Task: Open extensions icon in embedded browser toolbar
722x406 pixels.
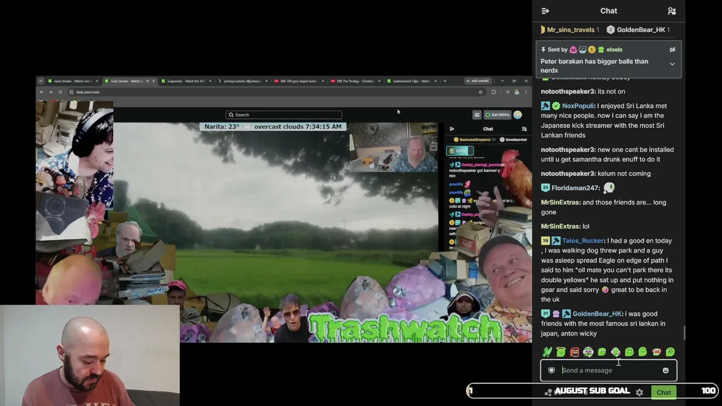Action: point(494,92)
